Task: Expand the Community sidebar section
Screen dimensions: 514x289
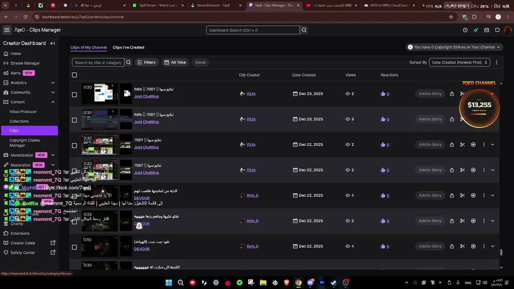Action: click(x=53, y=92)
